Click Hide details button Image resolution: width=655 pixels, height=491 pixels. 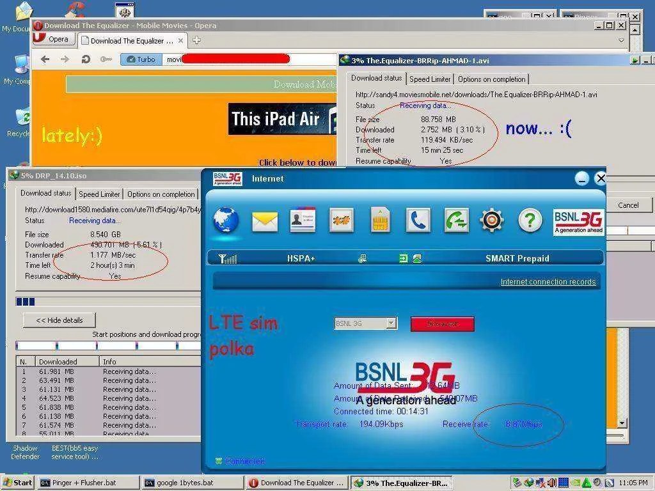59,320
